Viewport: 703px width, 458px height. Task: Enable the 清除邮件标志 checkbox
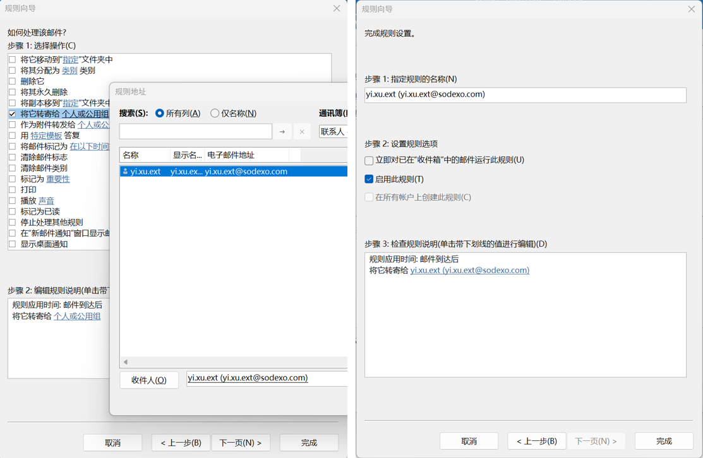[12, 157]
